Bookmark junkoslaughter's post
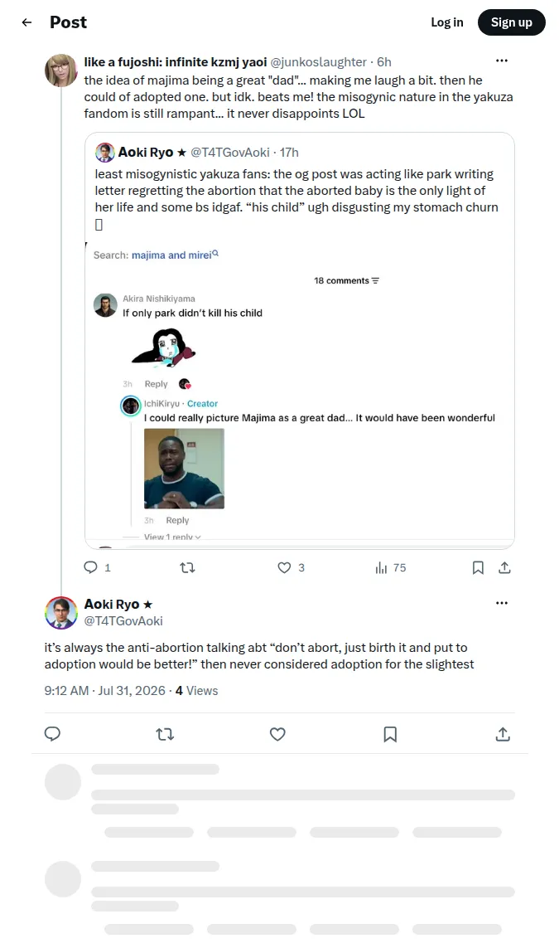This screenshot has height=948, width=559. (x=478, y=567)
